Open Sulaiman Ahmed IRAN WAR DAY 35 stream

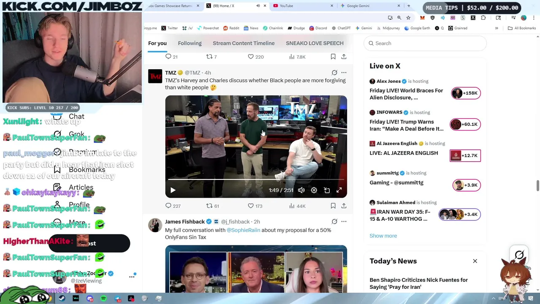coord(425,211)
